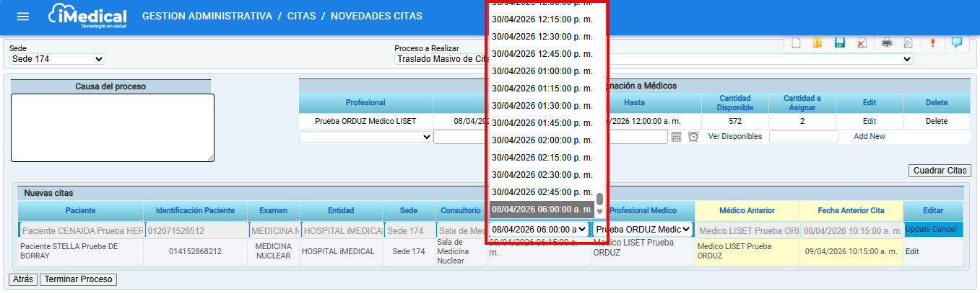
Task: Click the new document icon
Action: point(796,43)
